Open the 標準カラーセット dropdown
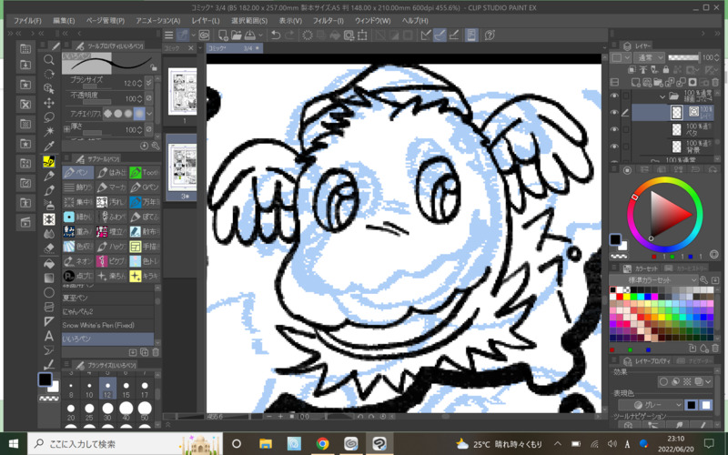Image resolution: width=728 pixels, height=455 pixels. click(x=653, y=280)
